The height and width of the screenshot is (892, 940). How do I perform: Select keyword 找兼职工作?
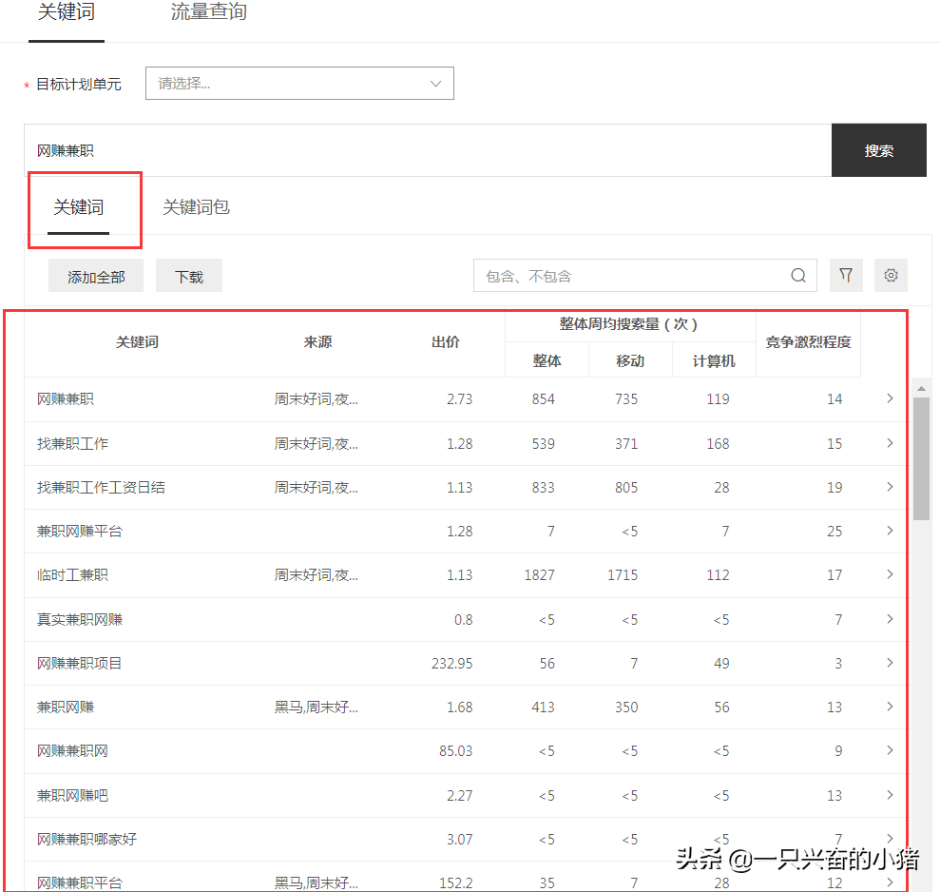click(x=72, y=443)
